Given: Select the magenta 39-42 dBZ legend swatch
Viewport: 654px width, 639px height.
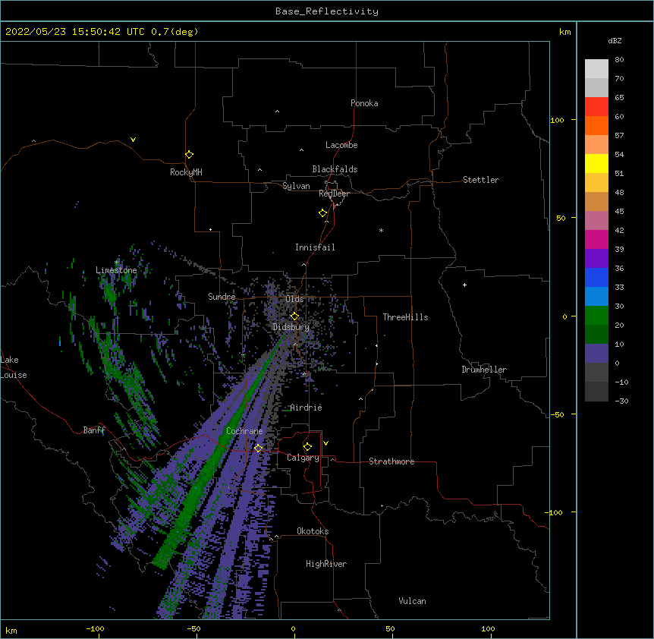Looking at the screenshot, I should [x=596, y=239].
